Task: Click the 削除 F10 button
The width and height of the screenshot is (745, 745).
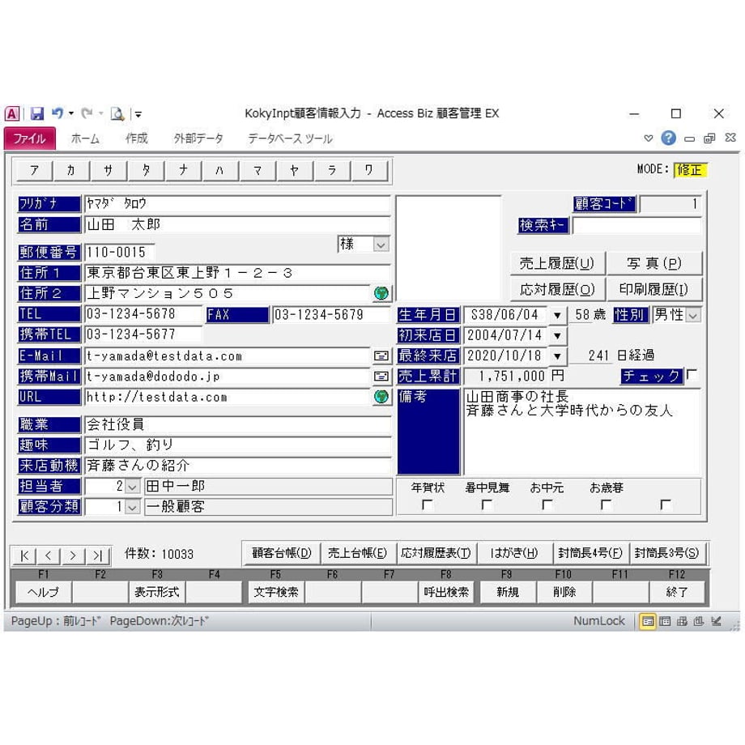Action: click(x=564, y=592)
